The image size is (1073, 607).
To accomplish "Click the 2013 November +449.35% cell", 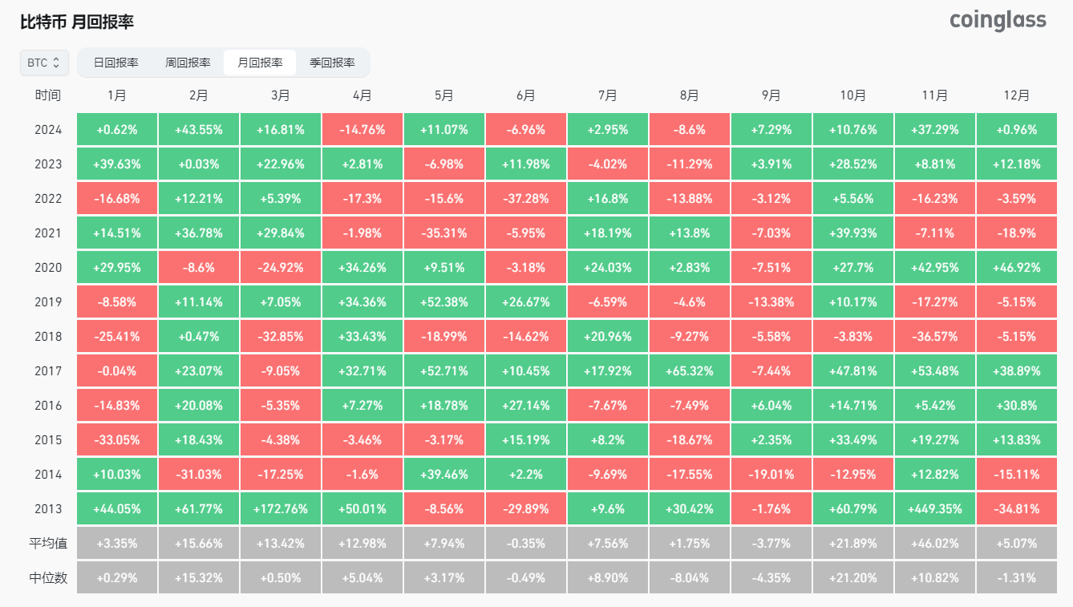I will click(934, 509).
